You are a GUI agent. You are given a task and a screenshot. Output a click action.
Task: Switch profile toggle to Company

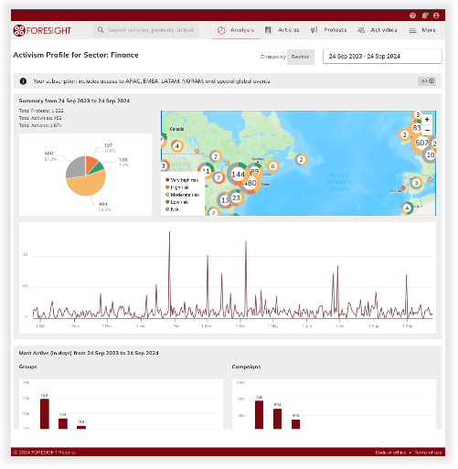pyautogui.click(x=273, y=57)
